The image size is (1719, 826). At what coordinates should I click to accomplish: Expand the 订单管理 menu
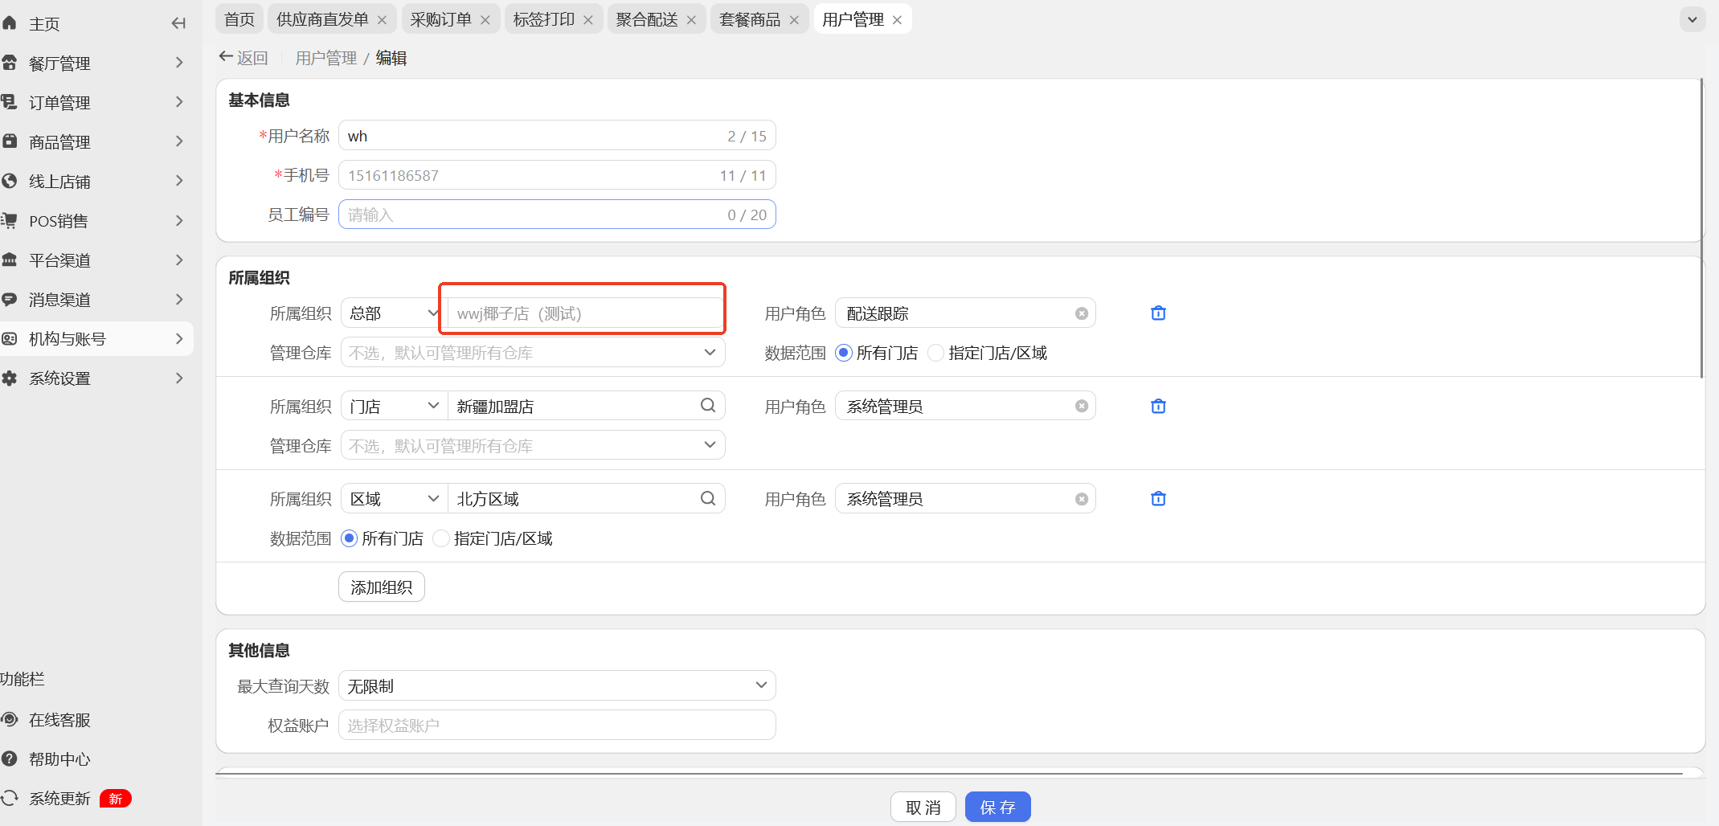click(179, 102)
